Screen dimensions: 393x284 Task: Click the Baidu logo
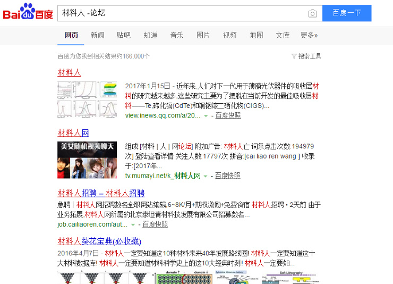tap(28, 12)
